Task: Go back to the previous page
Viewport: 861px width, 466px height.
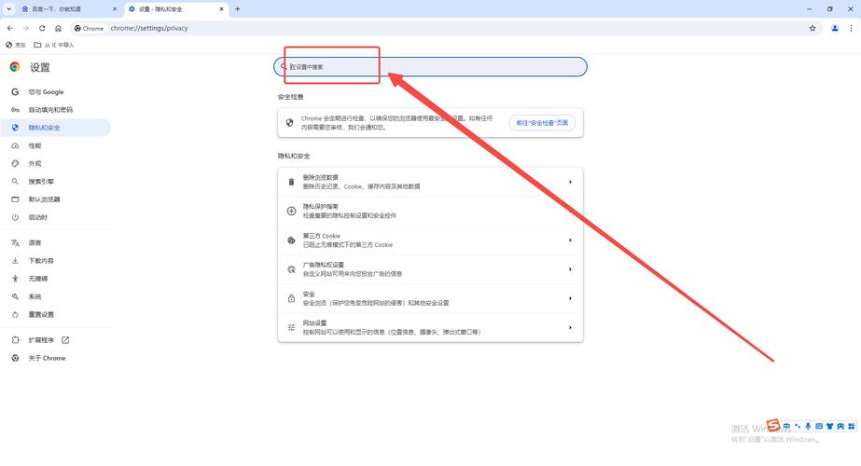Action: click(10, 28)
